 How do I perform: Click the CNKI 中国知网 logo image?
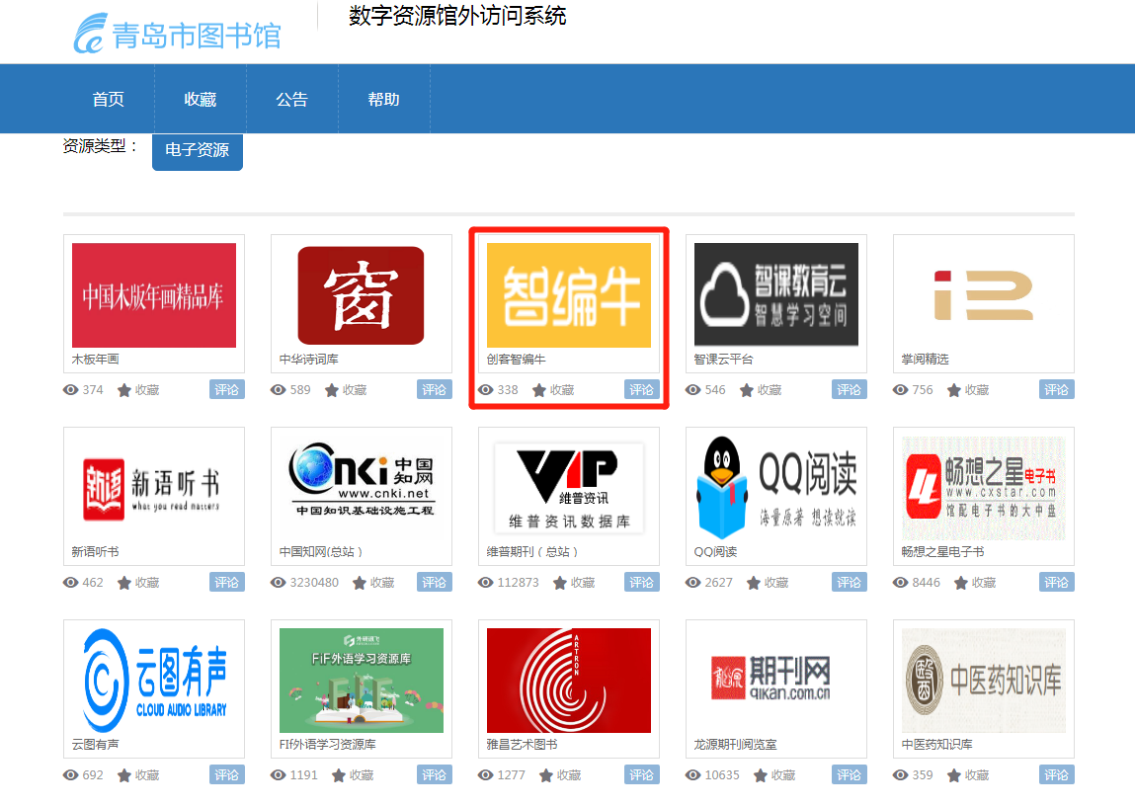pyautogui.click(x=362, y=481)
